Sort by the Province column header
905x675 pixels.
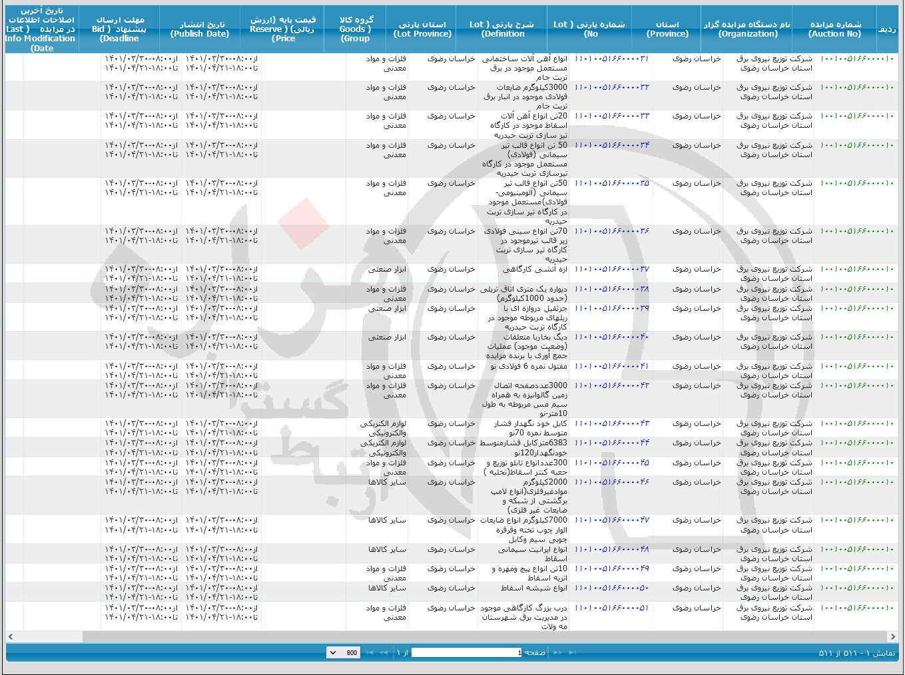(667, 29)
